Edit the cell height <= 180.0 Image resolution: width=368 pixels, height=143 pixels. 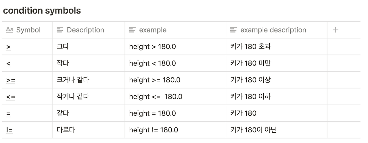[156, 96]
